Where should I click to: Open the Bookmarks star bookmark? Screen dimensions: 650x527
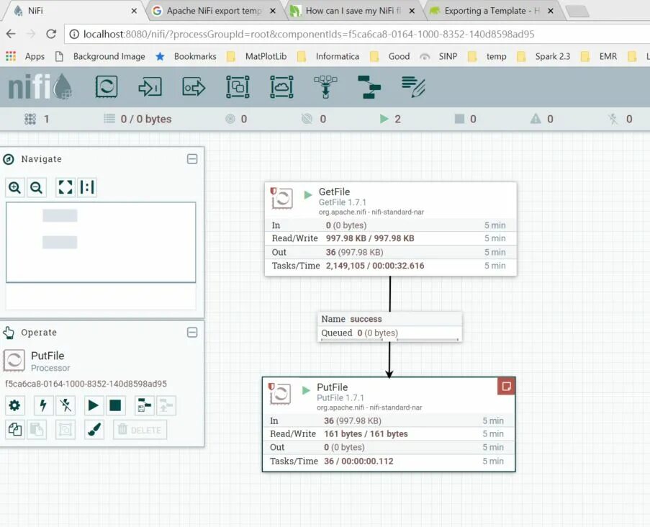(x=186, y=56)
